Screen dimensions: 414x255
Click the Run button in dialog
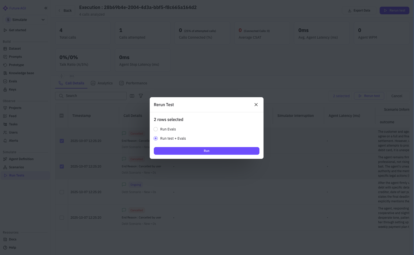[x=207, y=151]
